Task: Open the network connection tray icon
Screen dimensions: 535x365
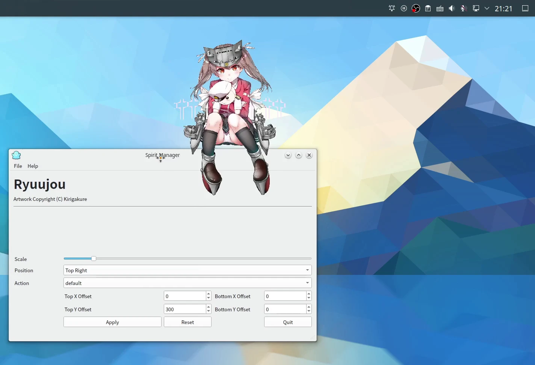Action: (x=476, y=8)
